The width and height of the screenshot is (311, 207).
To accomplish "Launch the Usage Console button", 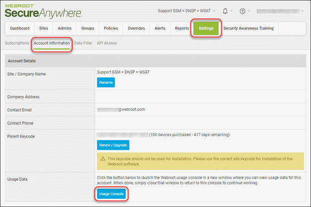I will pos(112,194).
